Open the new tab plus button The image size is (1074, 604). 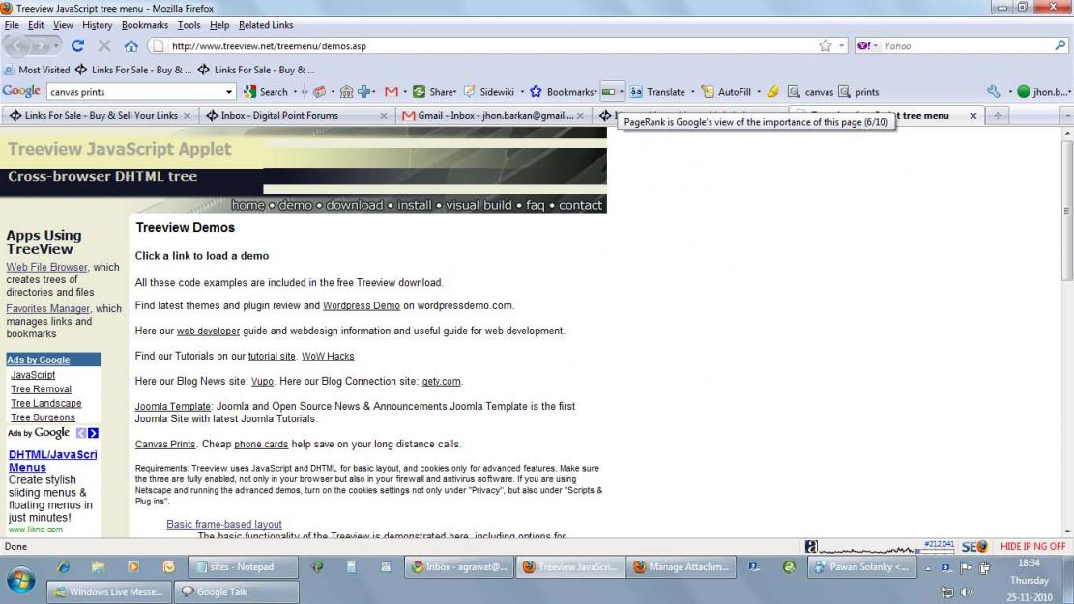pos(998,116)
